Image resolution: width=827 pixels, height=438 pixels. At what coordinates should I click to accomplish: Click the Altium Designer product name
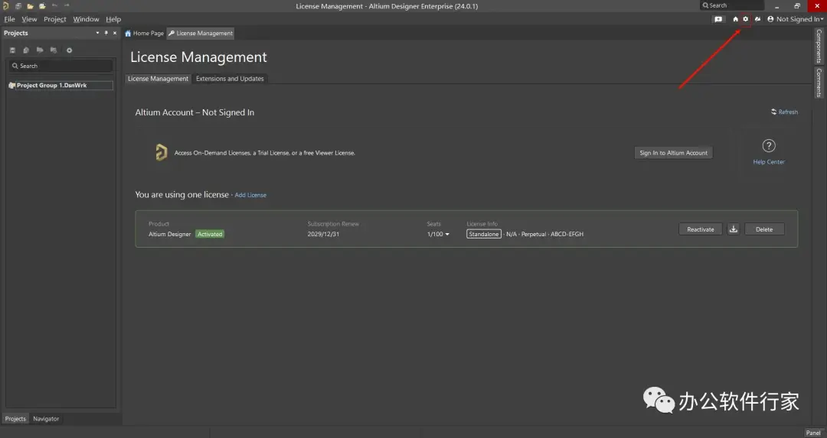tap(169, 234)
